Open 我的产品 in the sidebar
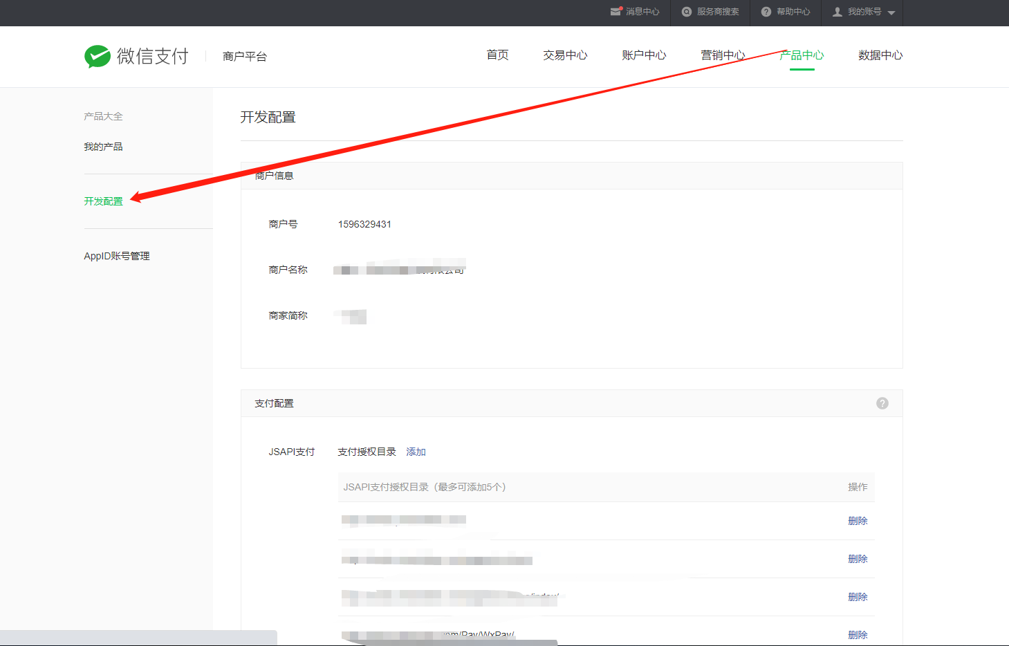The width and height of the screenshot is (1009, 646). click(x=103, y=147)
